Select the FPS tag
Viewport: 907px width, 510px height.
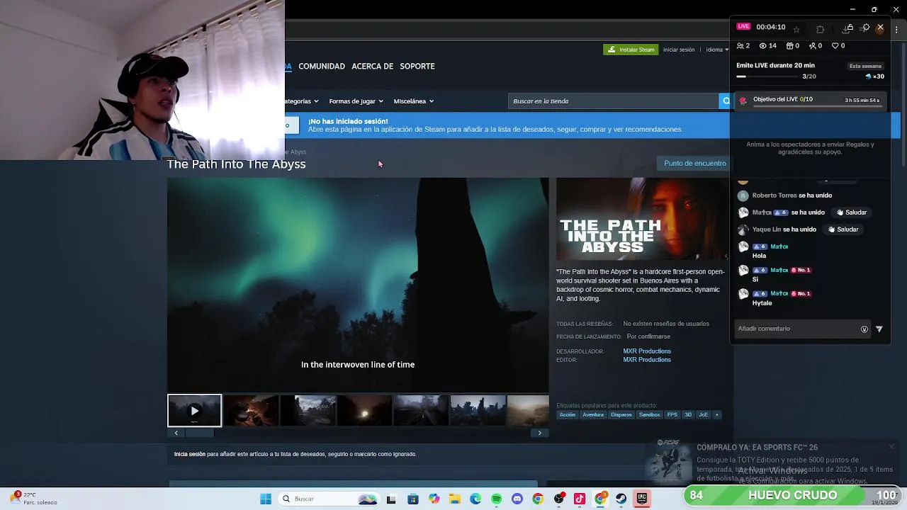coord(672,414)
